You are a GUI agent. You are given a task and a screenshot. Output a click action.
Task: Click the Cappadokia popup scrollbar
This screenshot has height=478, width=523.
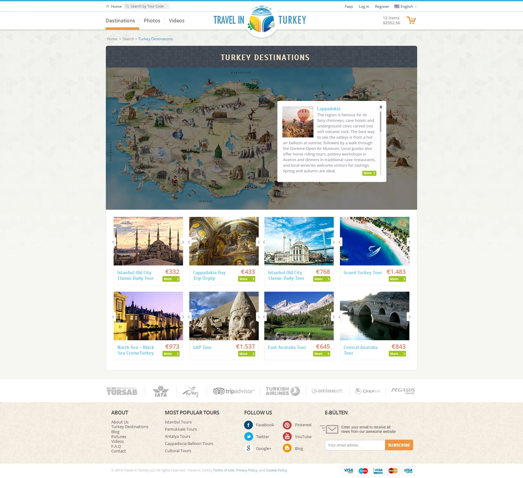tap(380, 122)
